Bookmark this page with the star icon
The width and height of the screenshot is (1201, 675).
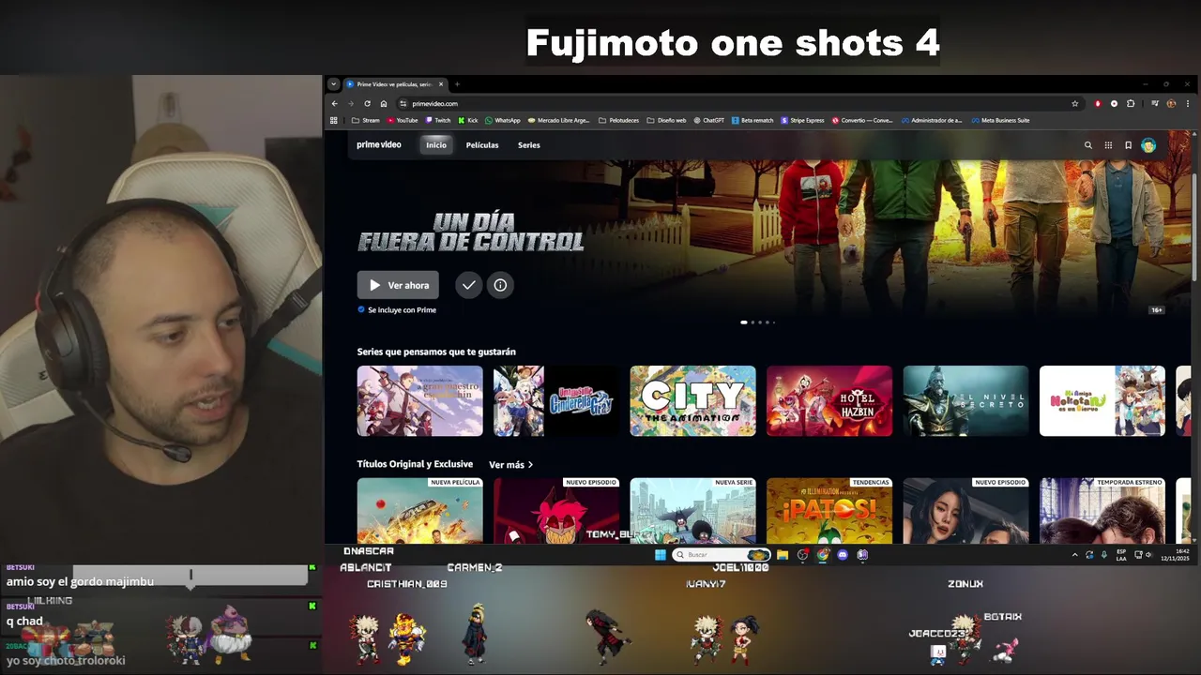[1075, 103]
